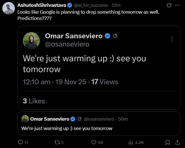Click the 56m timestamp of the quoted tweet
This screenshot has width=185, height=148.
click(123, 119)
